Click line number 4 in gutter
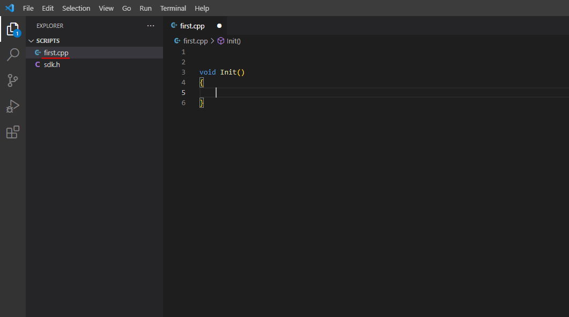 click(x=183, y=83)
